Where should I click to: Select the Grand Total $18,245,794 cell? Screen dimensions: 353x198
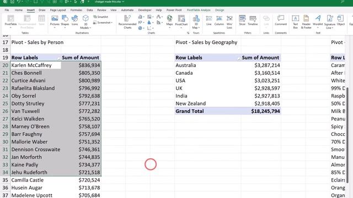(261, 111)
